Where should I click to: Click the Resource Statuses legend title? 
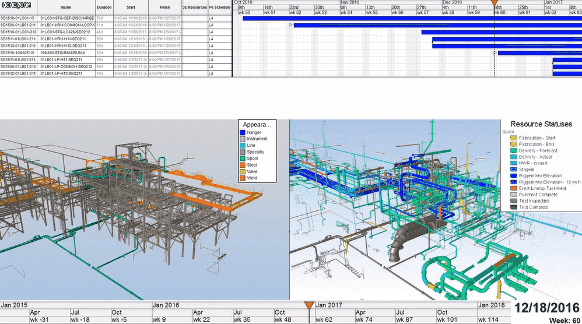(541, 124)
